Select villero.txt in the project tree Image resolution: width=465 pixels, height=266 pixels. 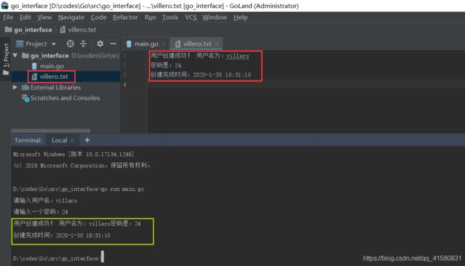point(54,77)
